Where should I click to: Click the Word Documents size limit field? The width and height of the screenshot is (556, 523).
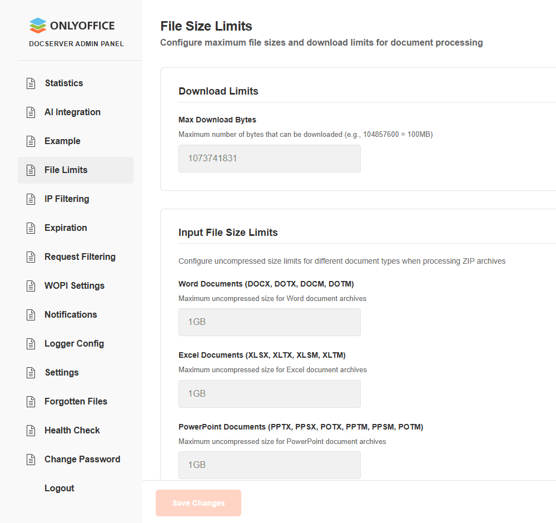269,322
